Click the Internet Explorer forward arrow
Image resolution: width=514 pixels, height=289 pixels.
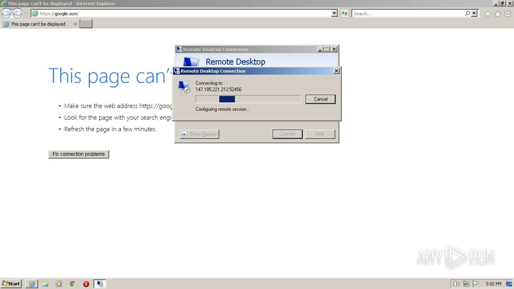coord(17,14)
